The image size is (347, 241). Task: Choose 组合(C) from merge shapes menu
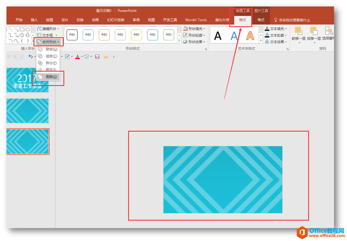[48, 56]
